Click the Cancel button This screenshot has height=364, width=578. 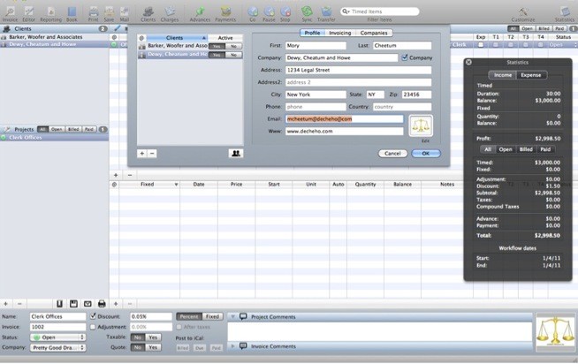(392, 153)
